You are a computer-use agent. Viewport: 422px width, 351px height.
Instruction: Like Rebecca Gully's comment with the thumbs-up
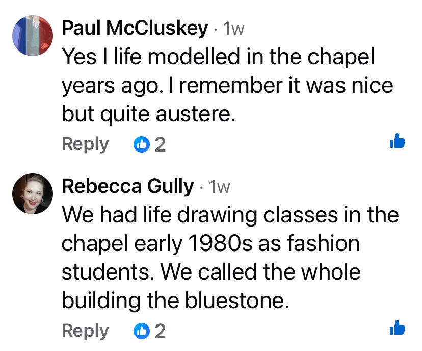click(397, 328)
